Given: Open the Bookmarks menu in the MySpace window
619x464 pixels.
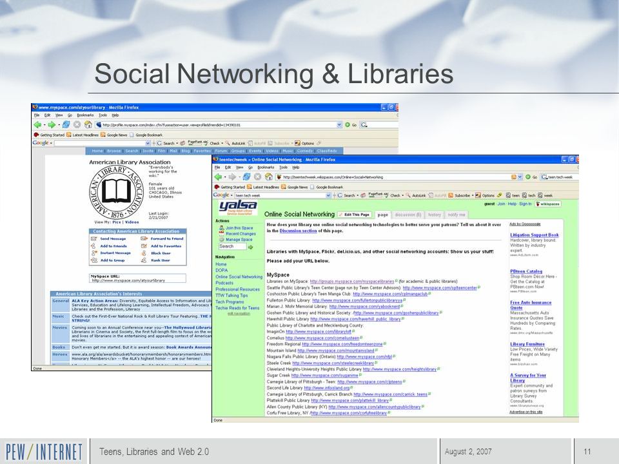Looking at the screenshot, I should 85,115.
